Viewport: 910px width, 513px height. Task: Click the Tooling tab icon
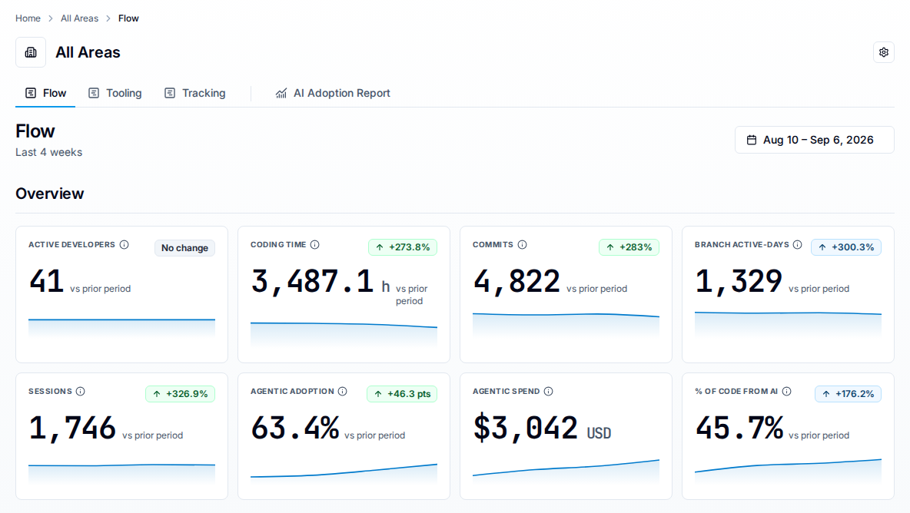94,94
